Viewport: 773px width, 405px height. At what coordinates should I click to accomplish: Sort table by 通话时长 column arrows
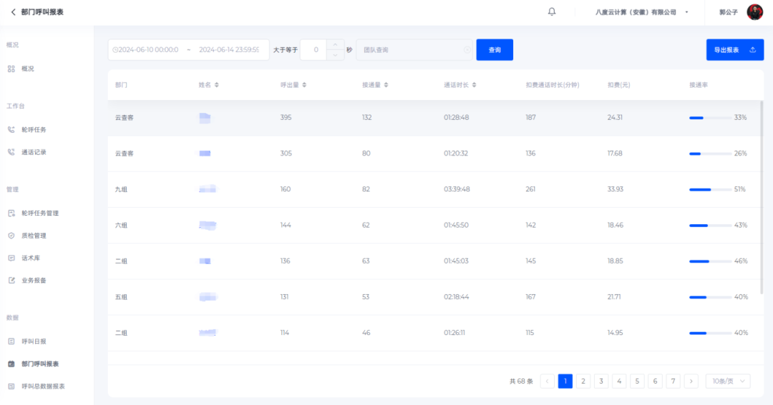[475, 85]
